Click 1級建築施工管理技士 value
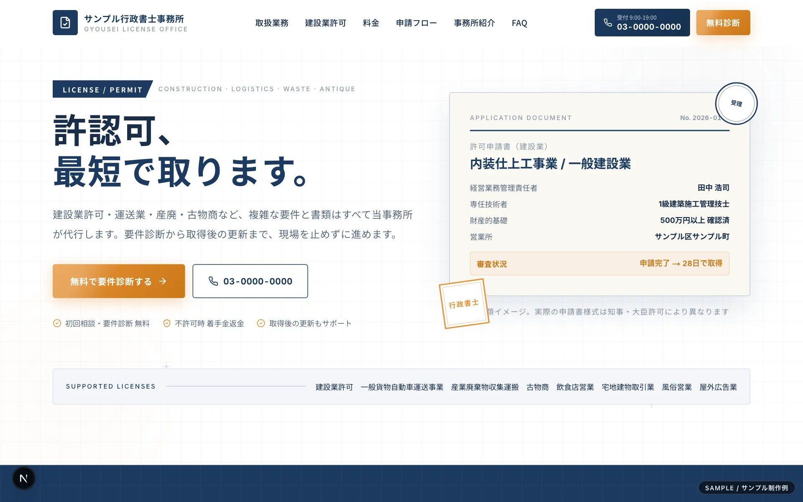Screen dimensions: 803x502 694,204
